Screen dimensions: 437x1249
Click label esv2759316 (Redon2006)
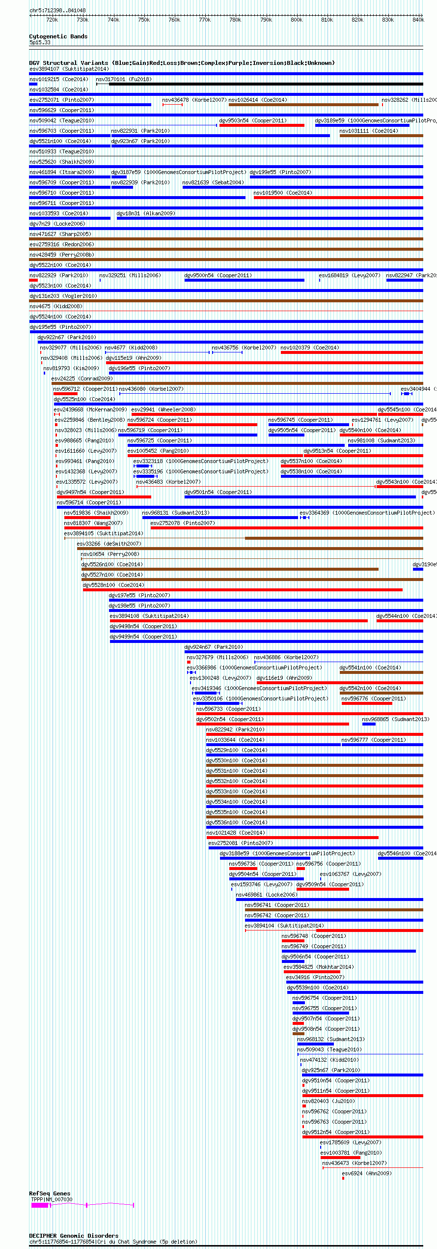click(62, 244)
